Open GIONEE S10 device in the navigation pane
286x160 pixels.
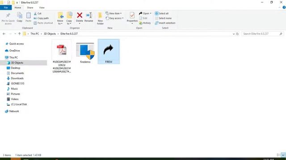(16, 84)
